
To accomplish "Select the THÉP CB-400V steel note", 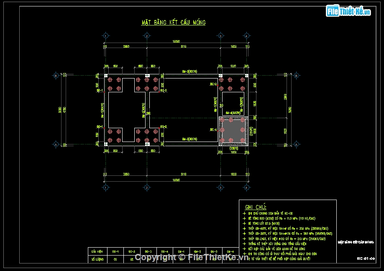I will pyautogui.click(x=288, y=228).
